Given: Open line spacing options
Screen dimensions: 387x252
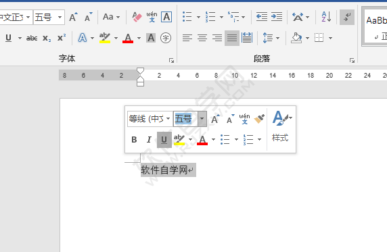Looking at the screenshot, I should coord(268,38).
